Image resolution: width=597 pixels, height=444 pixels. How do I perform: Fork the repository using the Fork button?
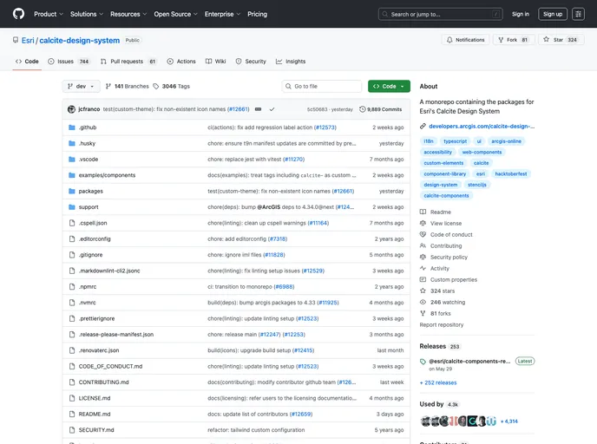point(514,40)
